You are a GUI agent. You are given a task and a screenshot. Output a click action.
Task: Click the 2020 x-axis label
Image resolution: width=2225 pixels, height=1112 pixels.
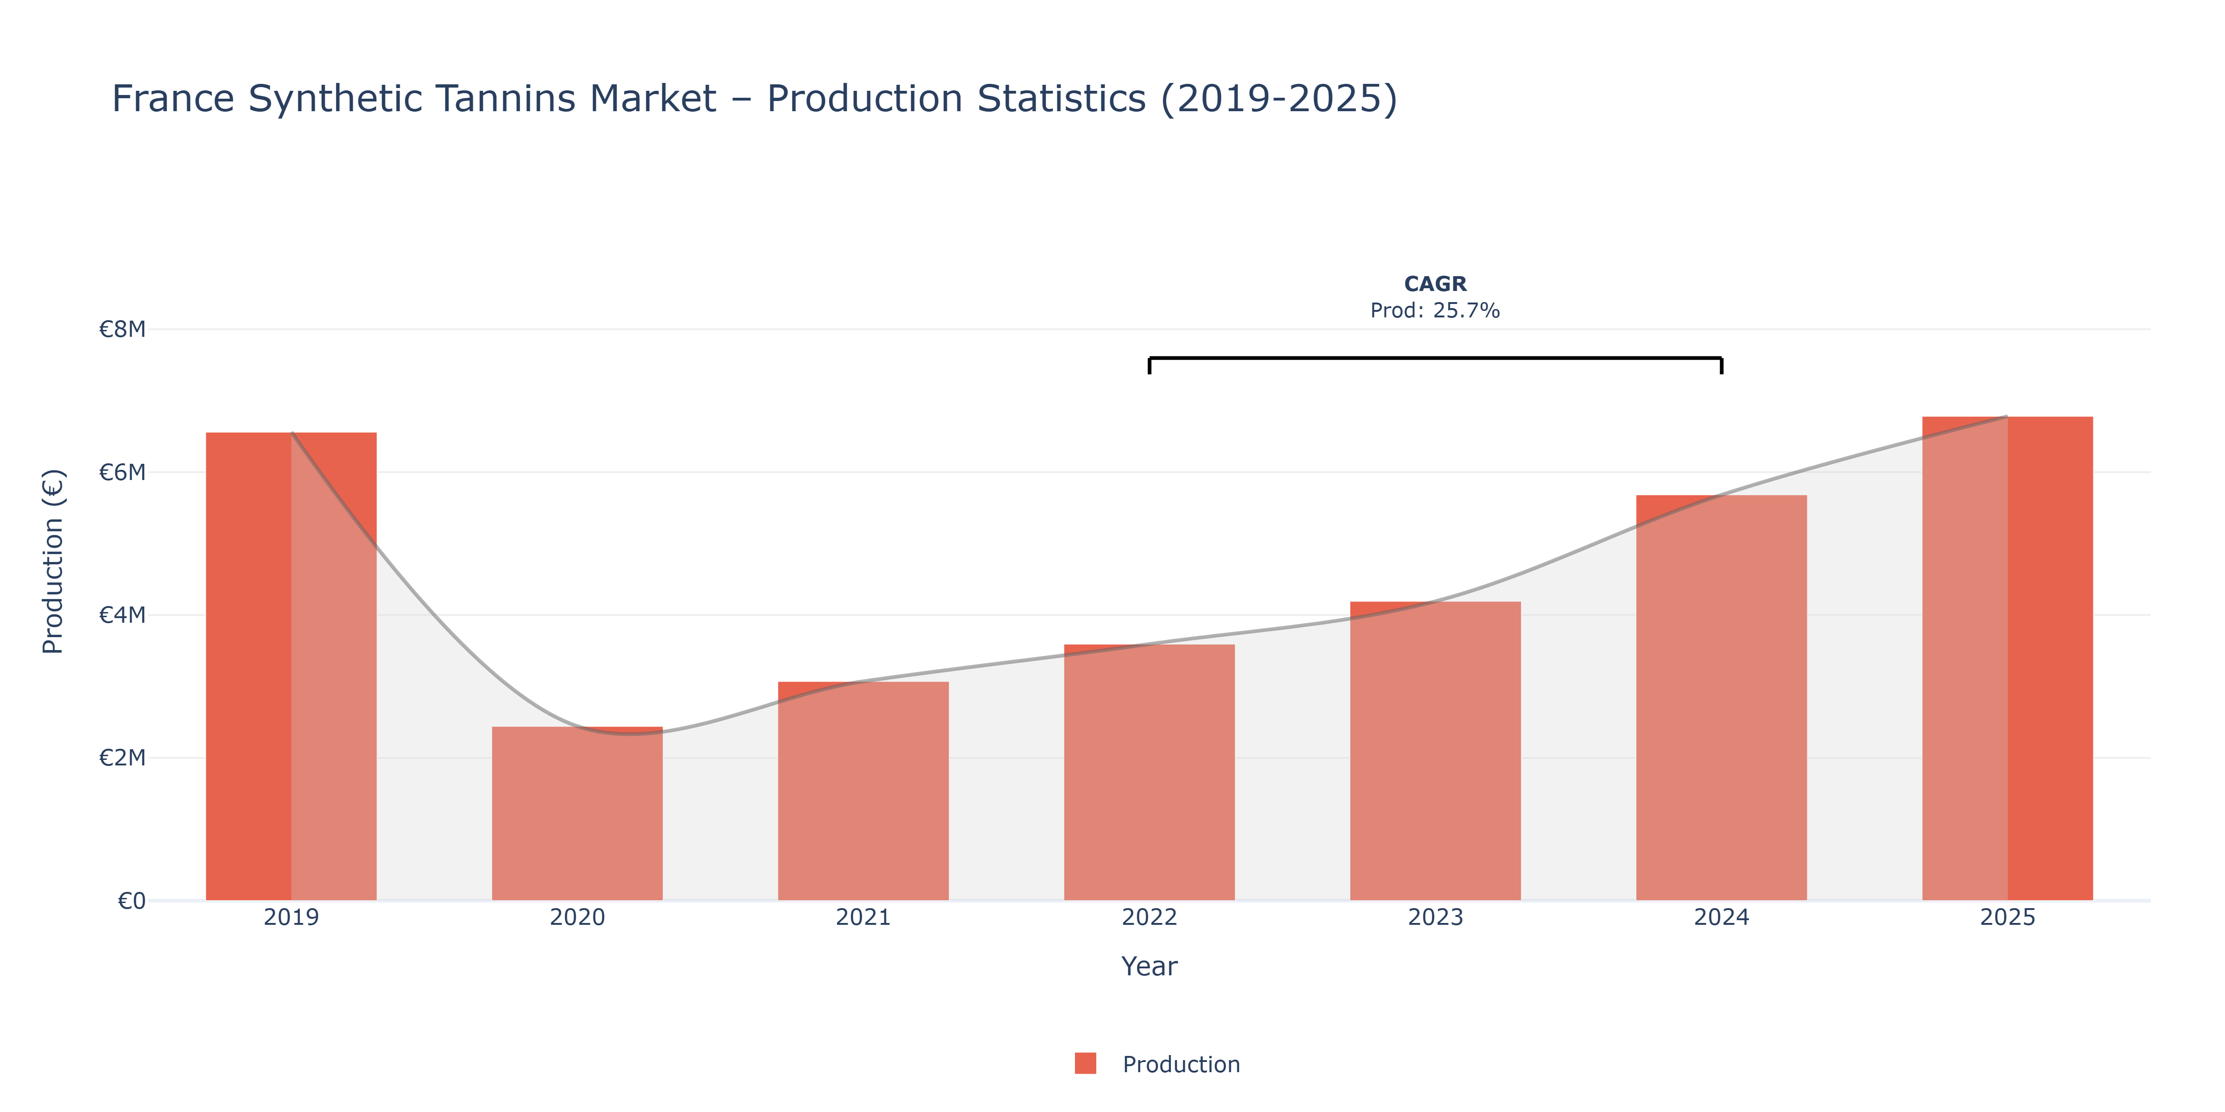tap(577, 917)
